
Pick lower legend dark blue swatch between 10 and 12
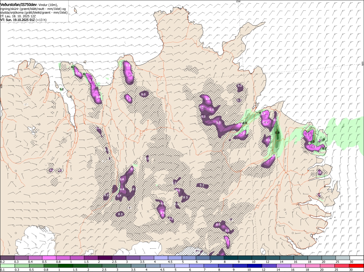click(x=255, y=266)
